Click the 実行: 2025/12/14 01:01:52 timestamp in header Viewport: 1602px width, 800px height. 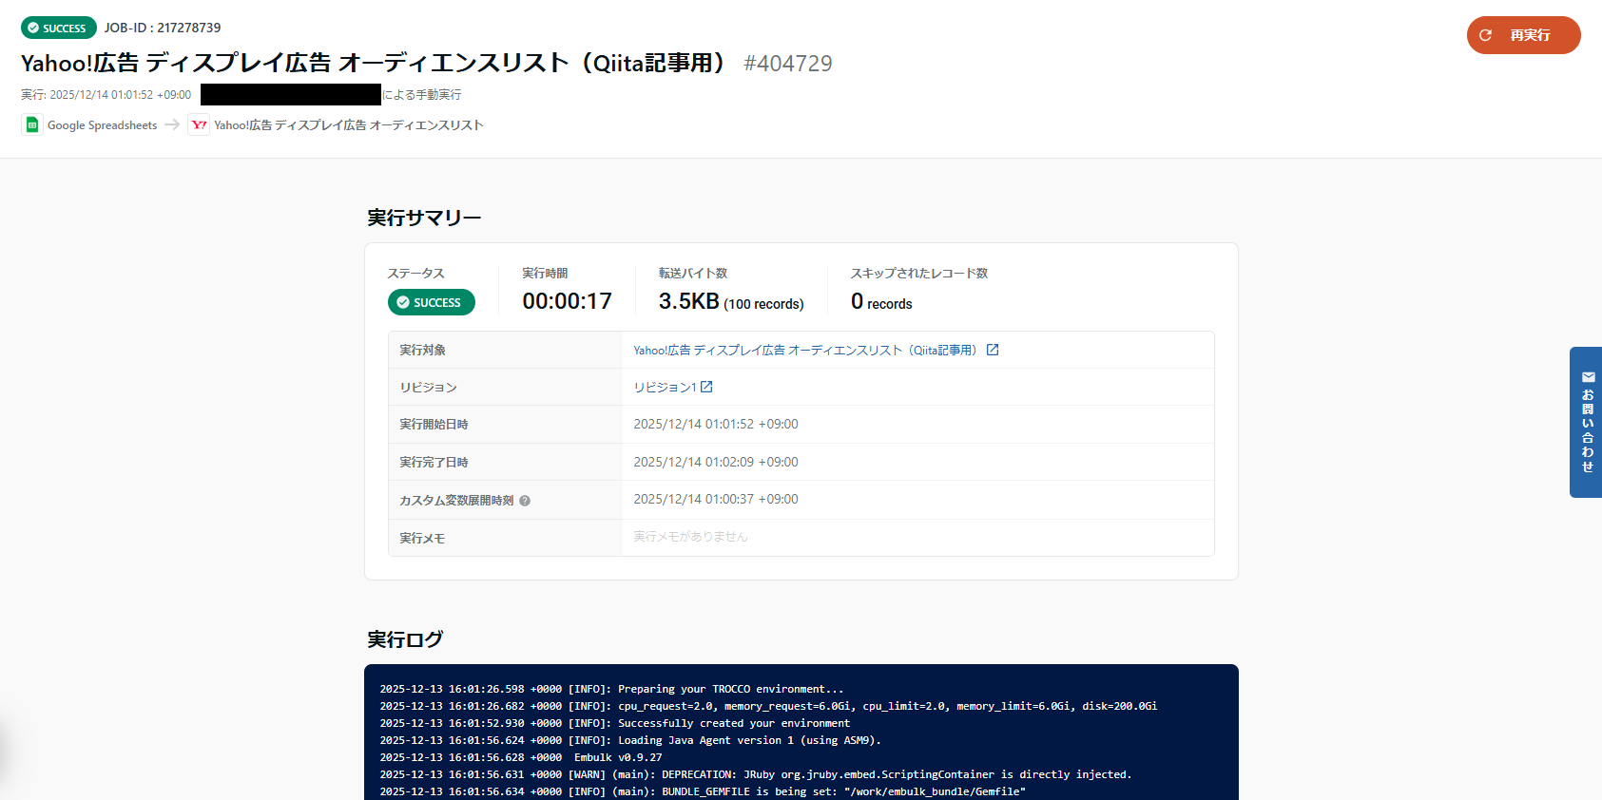(106, 95)
